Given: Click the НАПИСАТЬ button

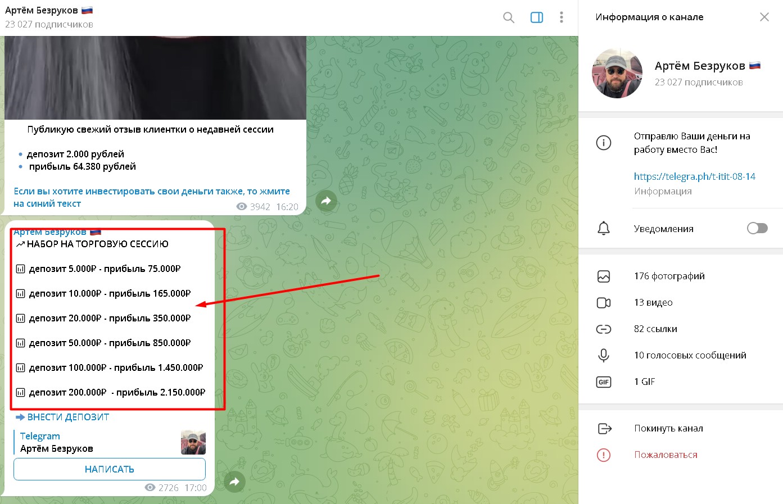Looking at the screenshot, I should 110,469.
